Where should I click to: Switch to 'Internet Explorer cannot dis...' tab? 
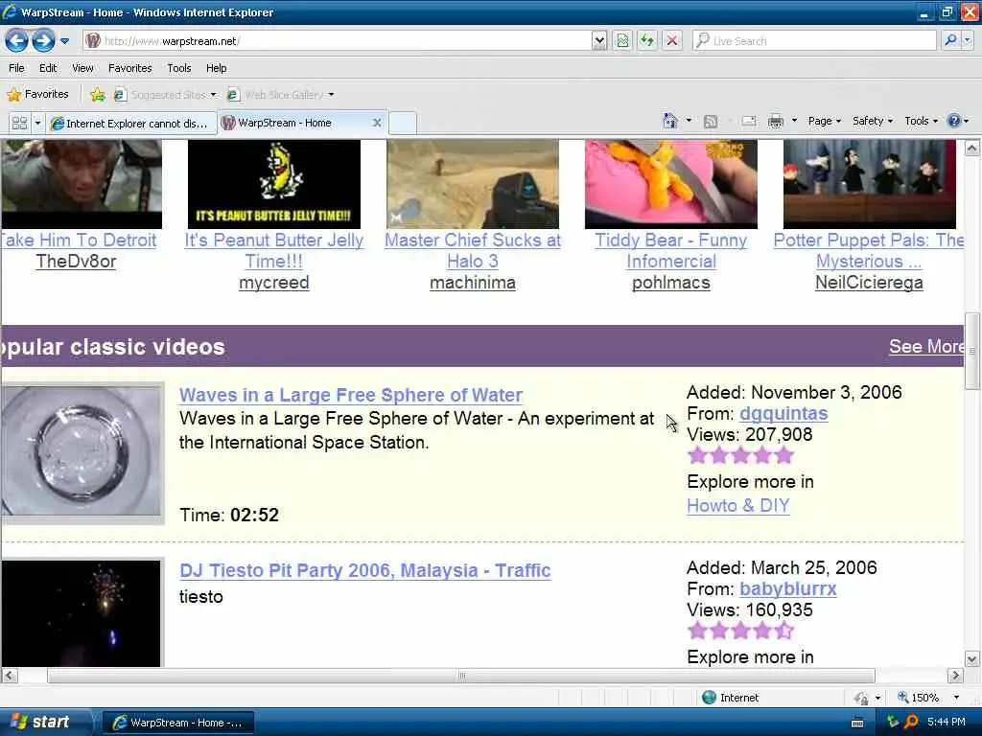click(130, 124)
